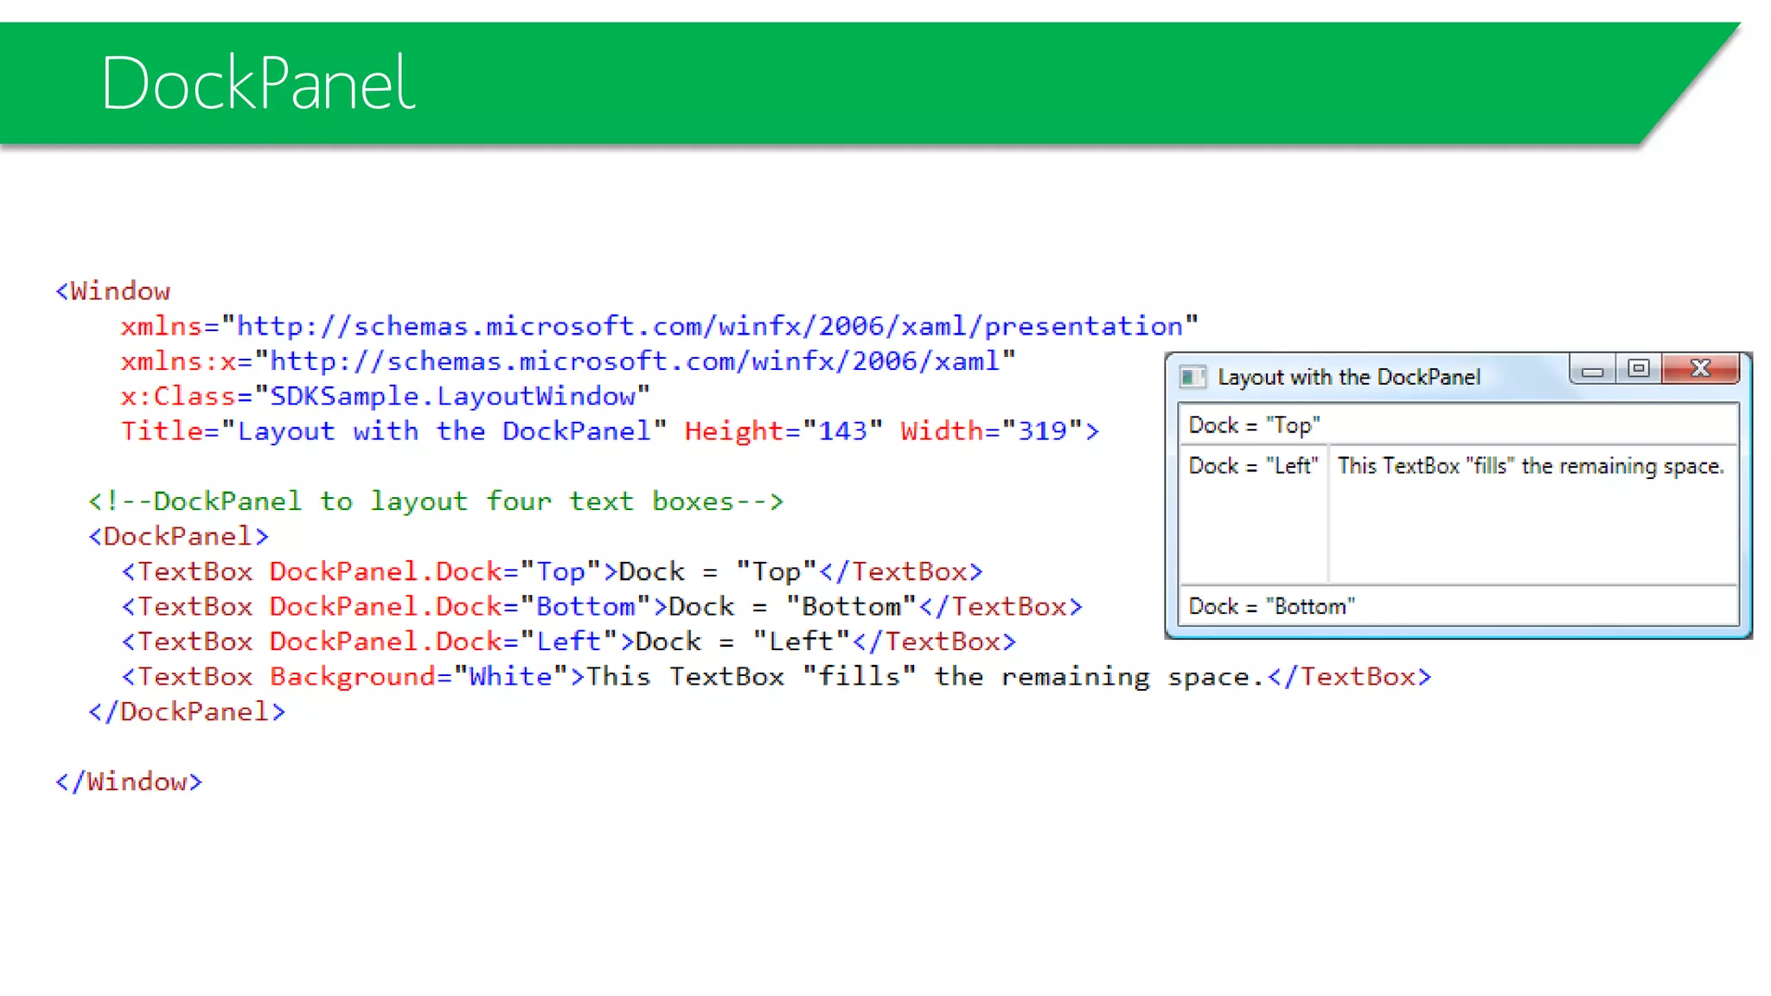Click the opening <DockPanel> tag

(178, 537)
